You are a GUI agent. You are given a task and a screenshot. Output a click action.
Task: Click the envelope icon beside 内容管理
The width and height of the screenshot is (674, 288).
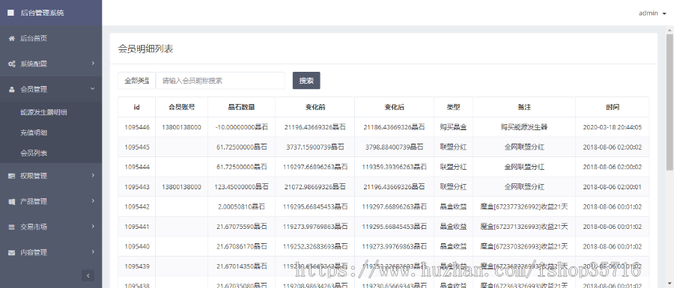pyautogui.click(x=11, y=252)
